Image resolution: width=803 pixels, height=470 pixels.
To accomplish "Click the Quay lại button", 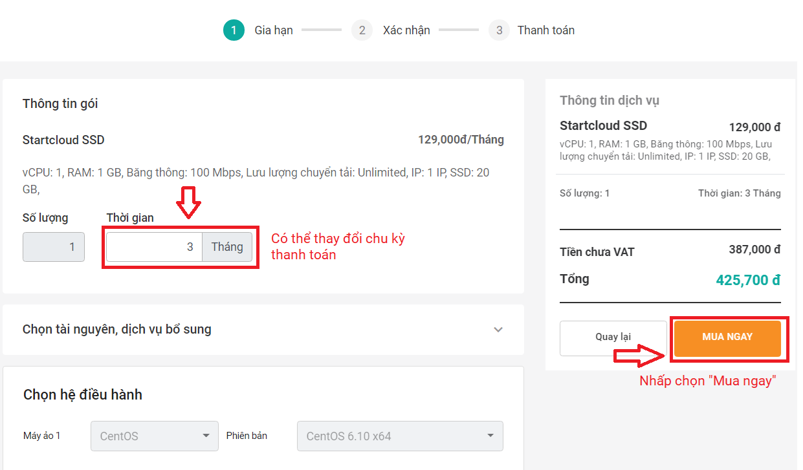I will [613, 338].
